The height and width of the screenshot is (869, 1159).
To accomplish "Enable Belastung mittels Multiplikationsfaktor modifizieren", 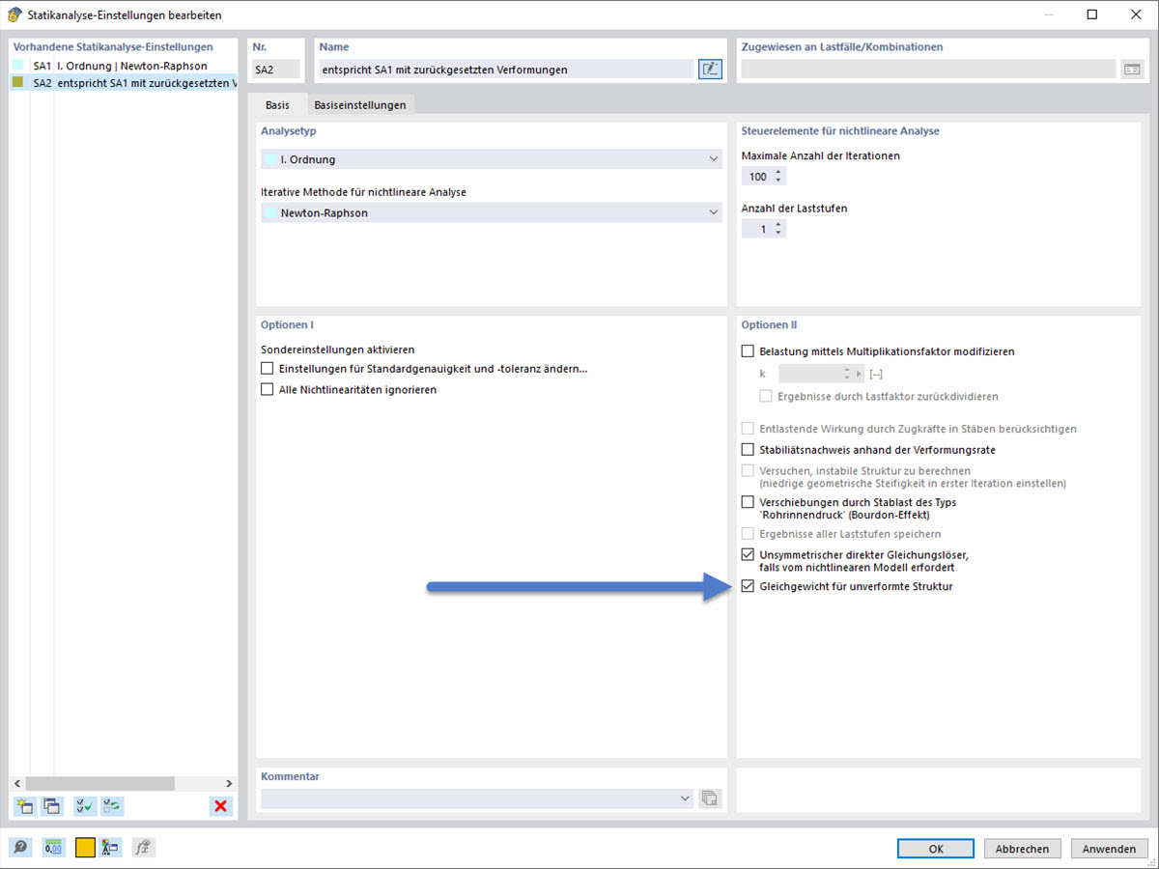I will (x=748, y=351).
